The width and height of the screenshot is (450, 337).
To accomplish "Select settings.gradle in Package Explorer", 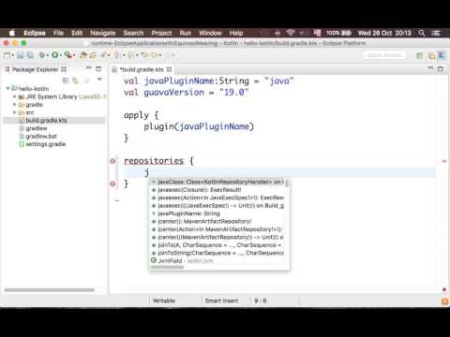I will click(46, 144).
